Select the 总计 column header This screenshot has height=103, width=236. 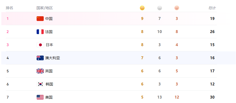coord(212,8)
